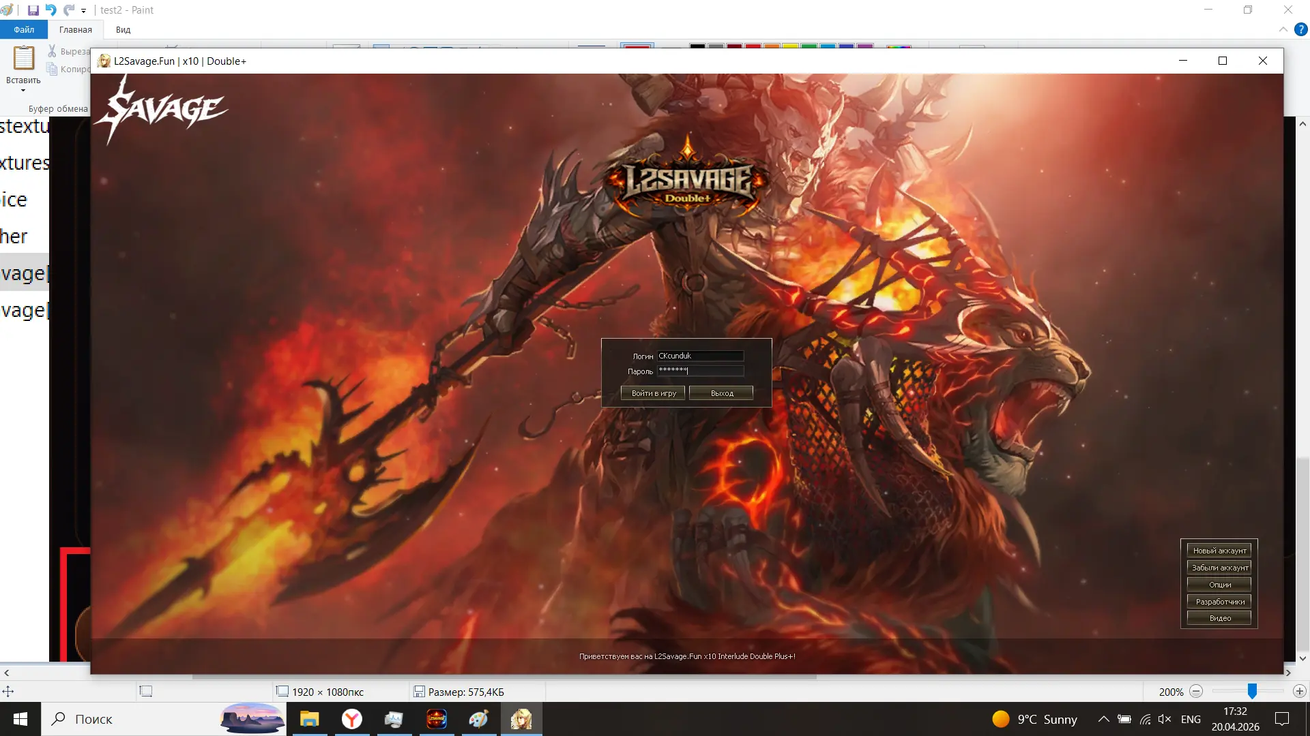Click the Undo arrow in Paint's title bar
This screenshot has height=736, width=1310.
(x=51, y=10)
